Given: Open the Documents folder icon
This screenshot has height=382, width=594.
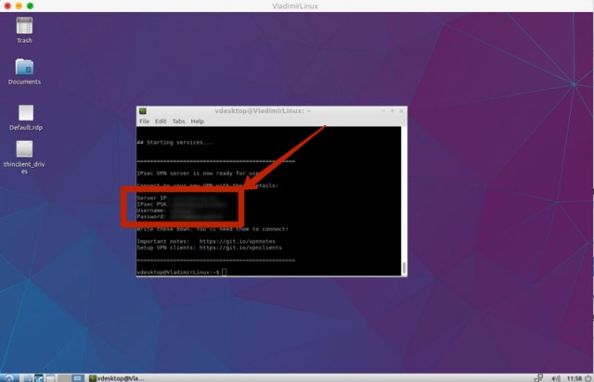Looking at the screenshot, I should pyautogui.click(x=24, y=68).
